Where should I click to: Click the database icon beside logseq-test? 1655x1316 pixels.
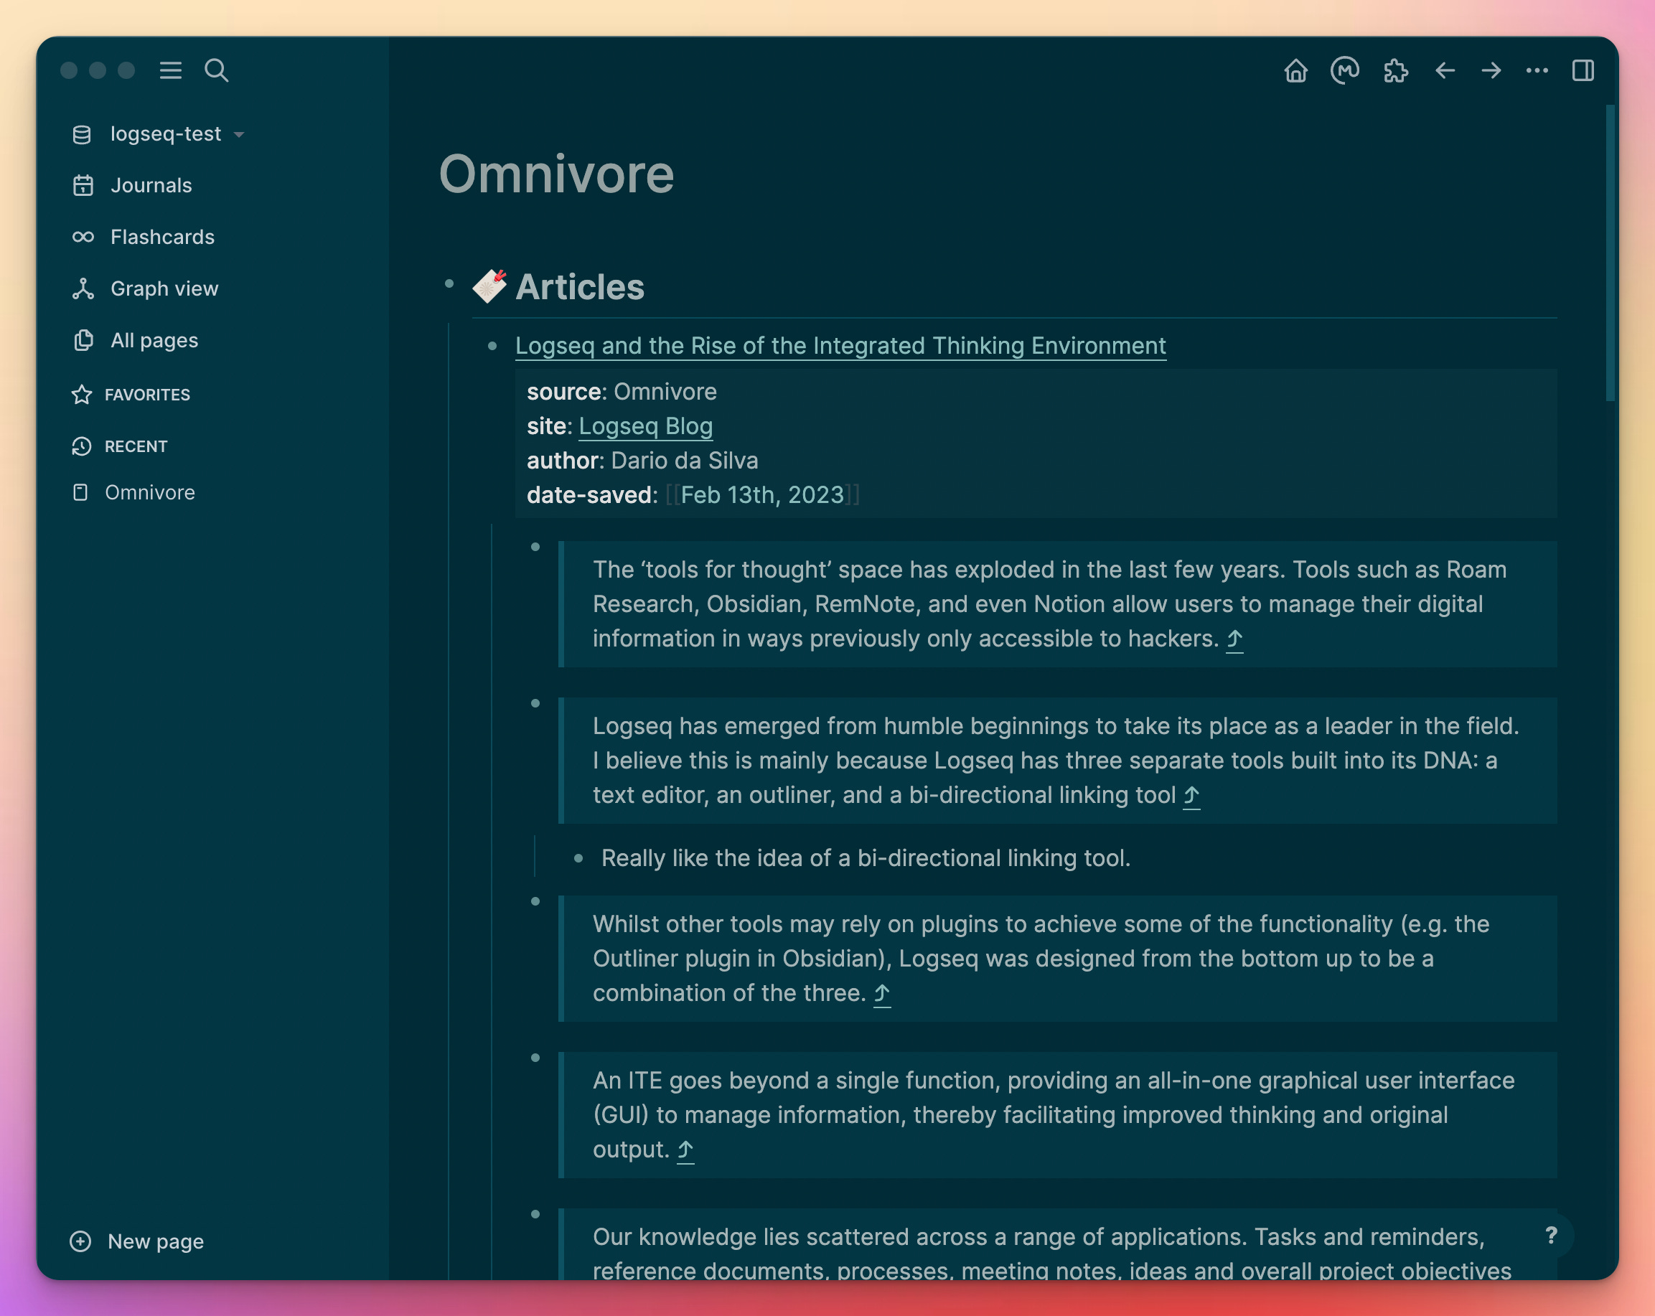click(81, 135)
